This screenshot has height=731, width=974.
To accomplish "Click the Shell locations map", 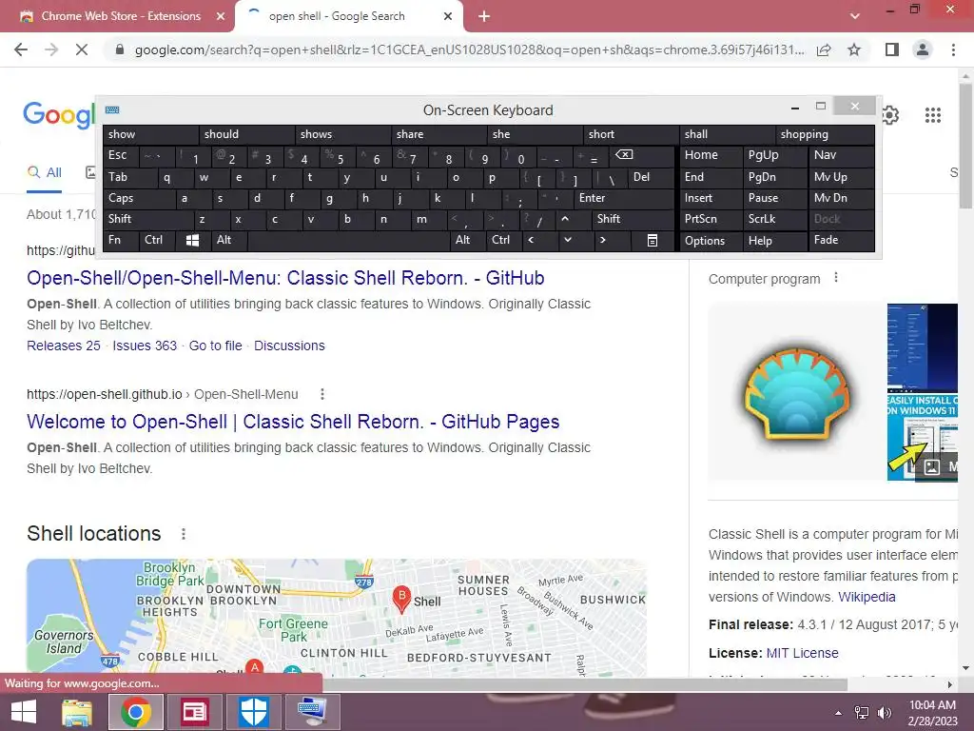I will [x=336, y=617].
